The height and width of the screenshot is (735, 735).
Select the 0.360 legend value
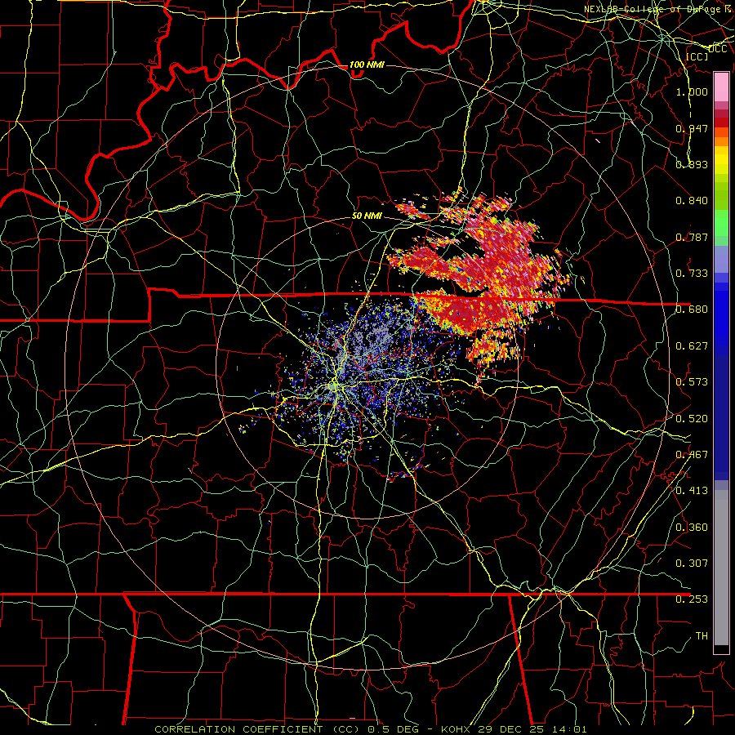[x=692, y=527]
